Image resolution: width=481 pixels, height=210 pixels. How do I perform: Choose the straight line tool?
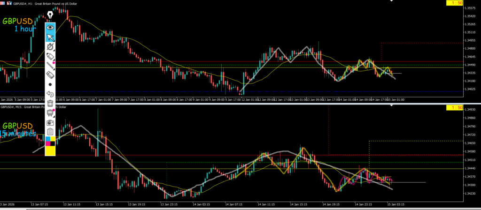(x=50, y=66)
